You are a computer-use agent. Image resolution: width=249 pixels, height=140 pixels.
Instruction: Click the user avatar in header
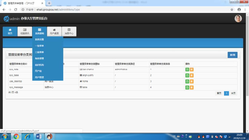click(238, 19)
